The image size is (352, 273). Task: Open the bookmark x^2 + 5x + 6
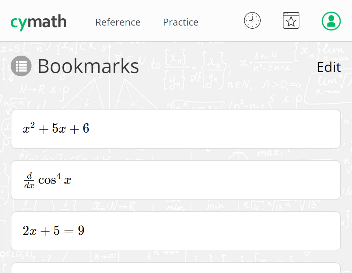click(x=175, y=129)
